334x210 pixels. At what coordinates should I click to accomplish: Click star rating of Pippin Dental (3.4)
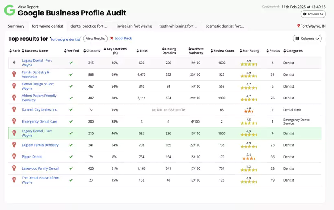coord(249,157)
